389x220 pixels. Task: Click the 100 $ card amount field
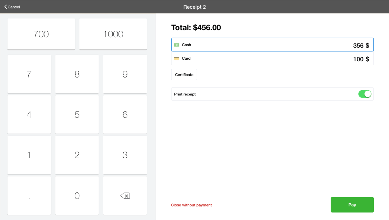click(361, 59)
